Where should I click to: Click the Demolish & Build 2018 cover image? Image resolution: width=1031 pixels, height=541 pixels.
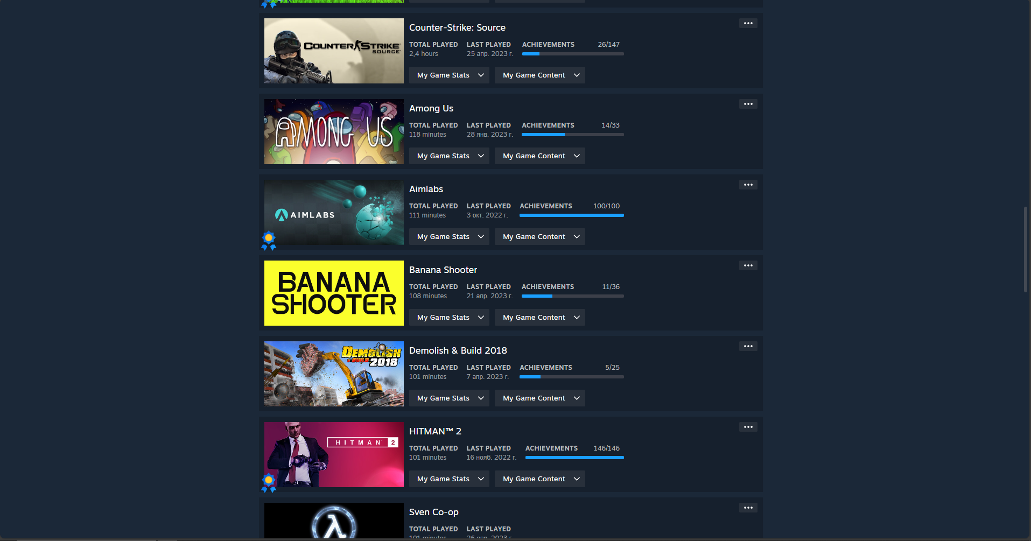pos(334,374)
